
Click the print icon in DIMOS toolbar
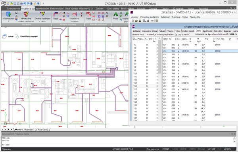(x=148, y=21)
